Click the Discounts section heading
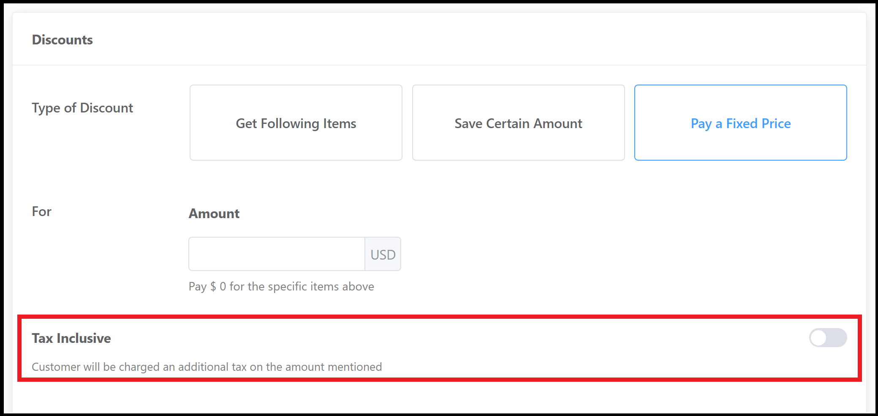878x416 pixels. click(x=62, y=39)
